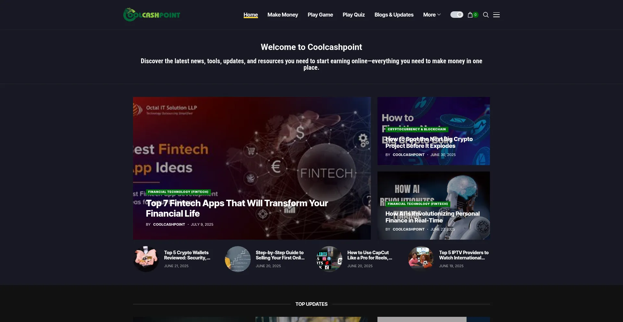
Task: Open the hamburger side menu icon
Action: coord(496,15)
